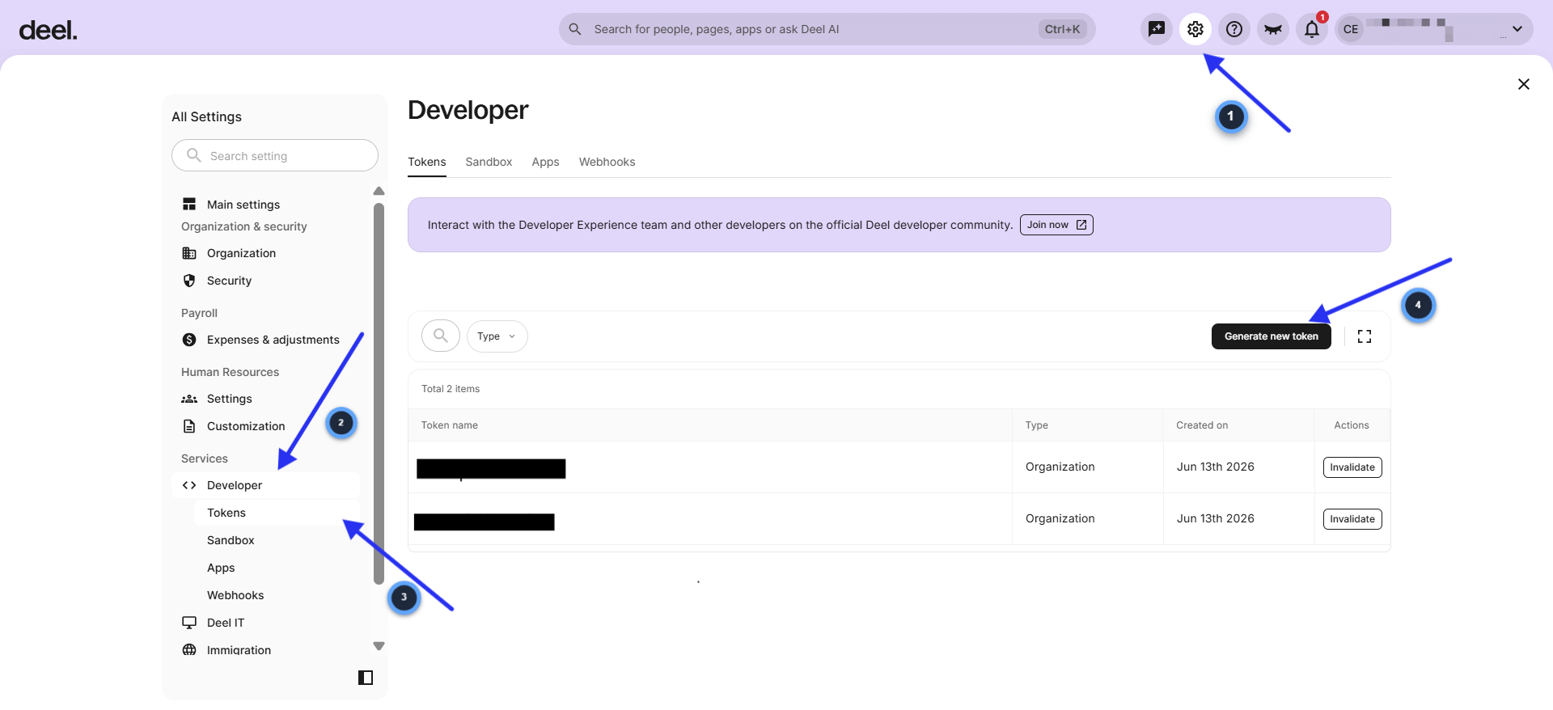The height and width of the screenshot is (710, 1553).
Task: Expand table to fullscreen
Action: [x=1365, y=336]
